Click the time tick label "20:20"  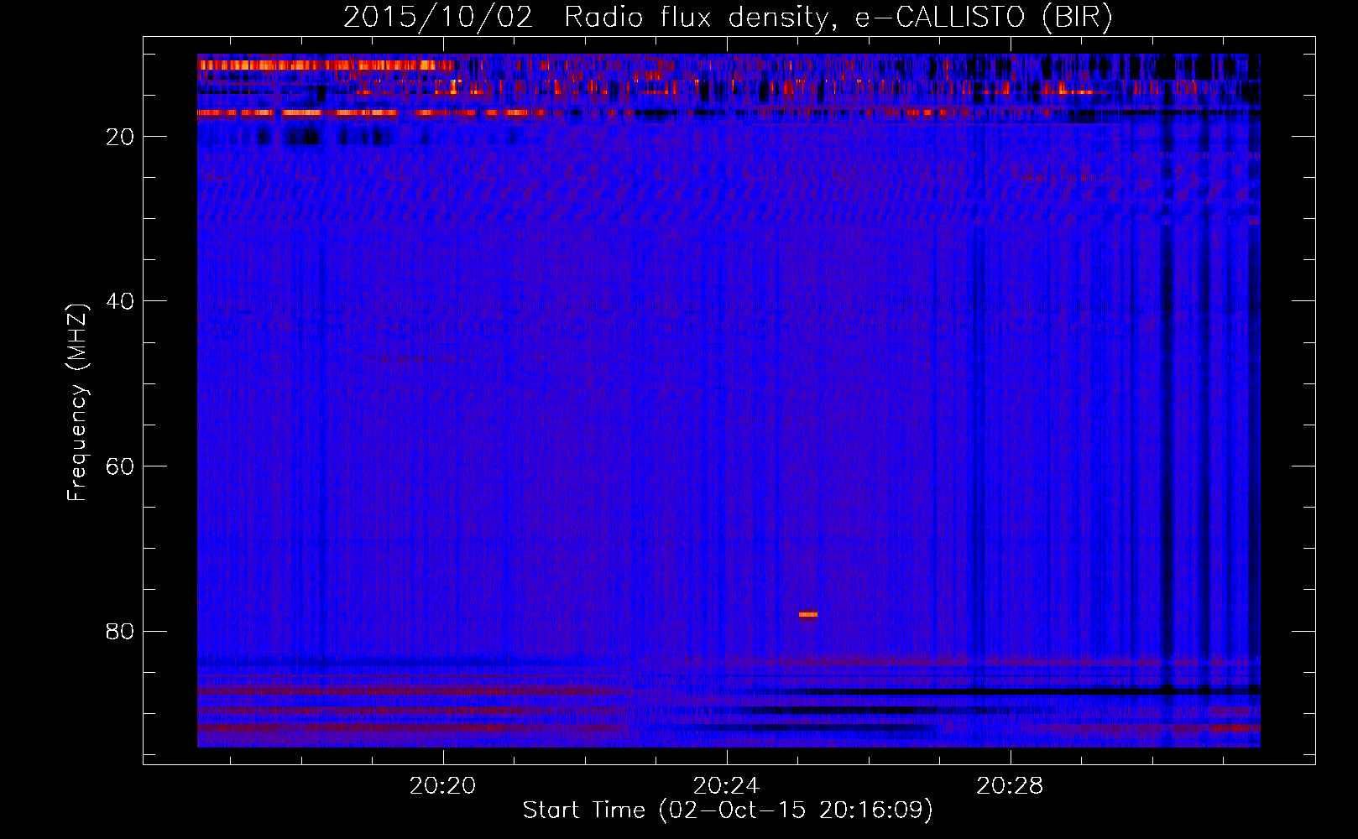(442, 786)
